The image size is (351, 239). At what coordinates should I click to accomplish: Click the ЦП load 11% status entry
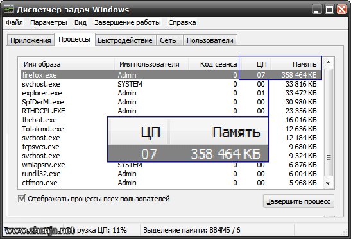[101, 230]
